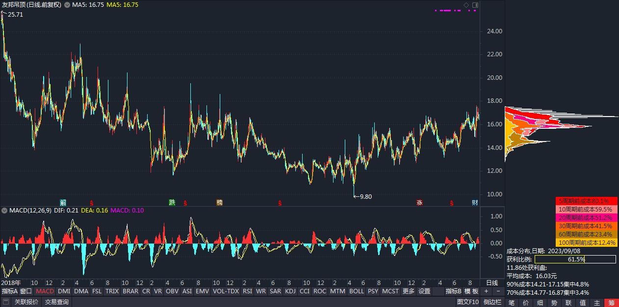Open the 日线 period selector
The image size is (619, 307).
click(x=491, y=283)
